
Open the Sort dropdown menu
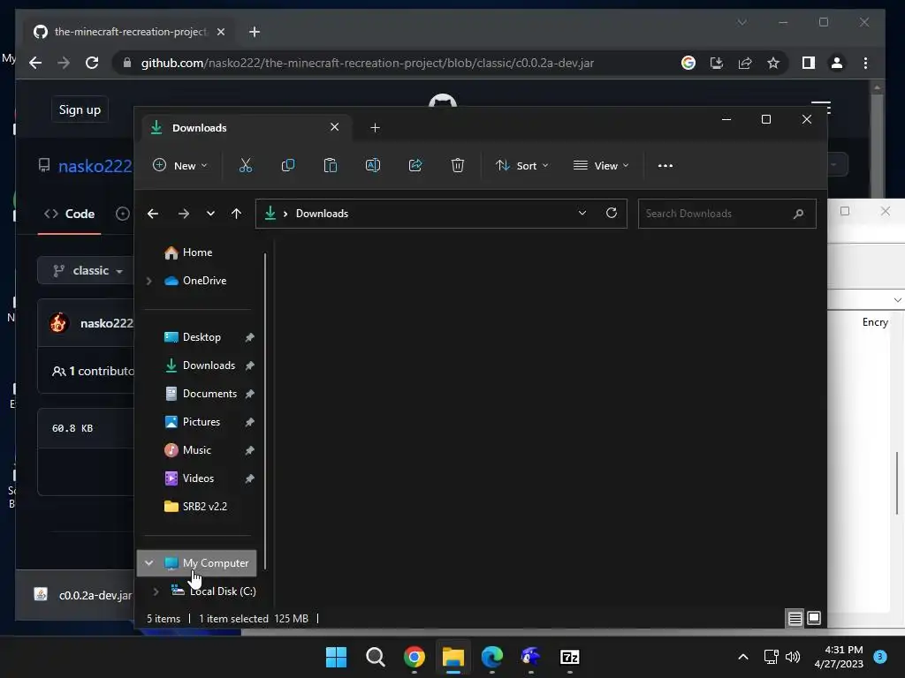(x=521, y=165)
